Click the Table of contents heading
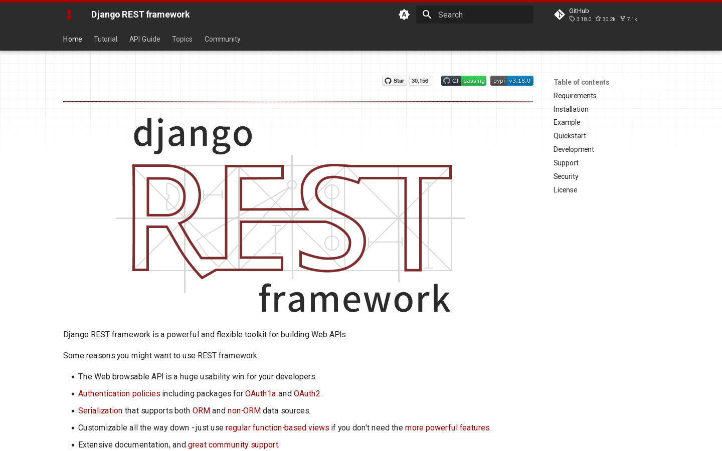 pos(582,82)
